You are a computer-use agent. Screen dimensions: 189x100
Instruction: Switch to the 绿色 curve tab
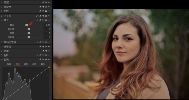click(34, 64)
